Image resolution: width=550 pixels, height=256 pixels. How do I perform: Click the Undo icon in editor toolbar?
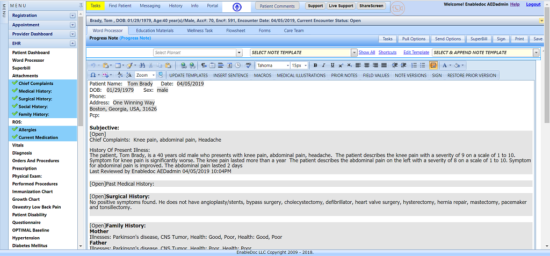[x=93, y=65]
